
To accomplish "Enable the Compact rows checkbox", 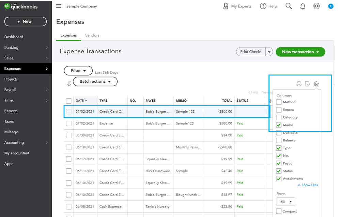I will [x=279, y=211].
